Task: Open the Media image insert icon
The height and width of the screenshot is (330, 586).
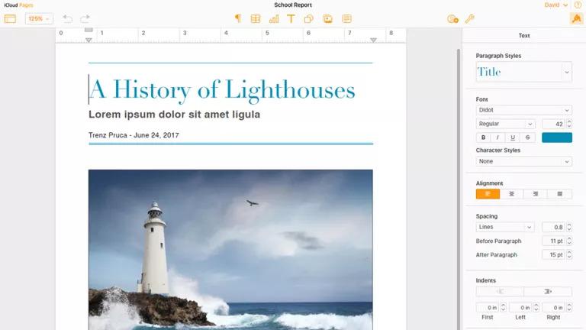Action: point(328,18)
